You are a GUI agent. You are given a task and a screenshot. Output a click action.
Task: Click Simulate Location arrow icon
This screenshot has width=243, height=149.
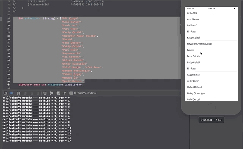pyautogui.click(x=65, y=93)
